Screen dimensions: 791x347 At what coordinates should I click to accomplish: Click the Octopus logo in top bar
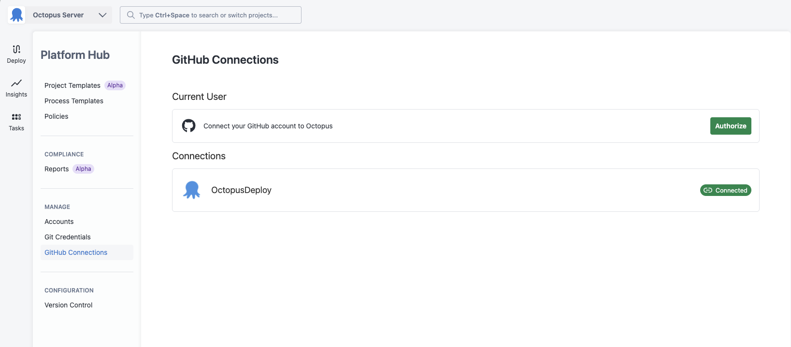pos(16,15)
